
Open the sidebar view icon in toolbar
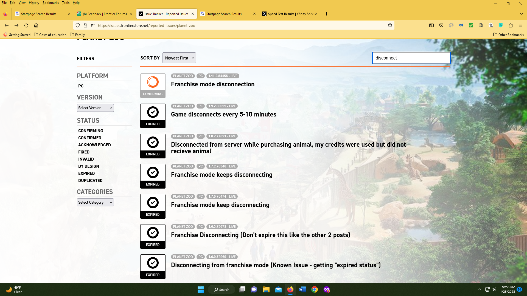click(x=431, y=25)
